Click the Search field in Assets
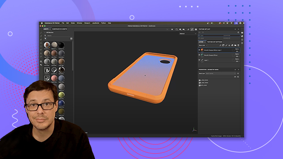Screen dimensions: 283x159 58,36
